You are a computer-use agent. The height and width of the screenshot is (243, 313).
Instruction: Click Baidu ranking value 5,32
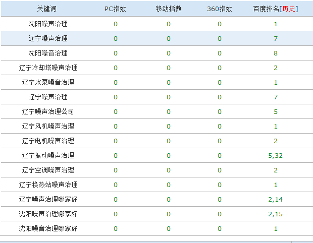(276, 155)
